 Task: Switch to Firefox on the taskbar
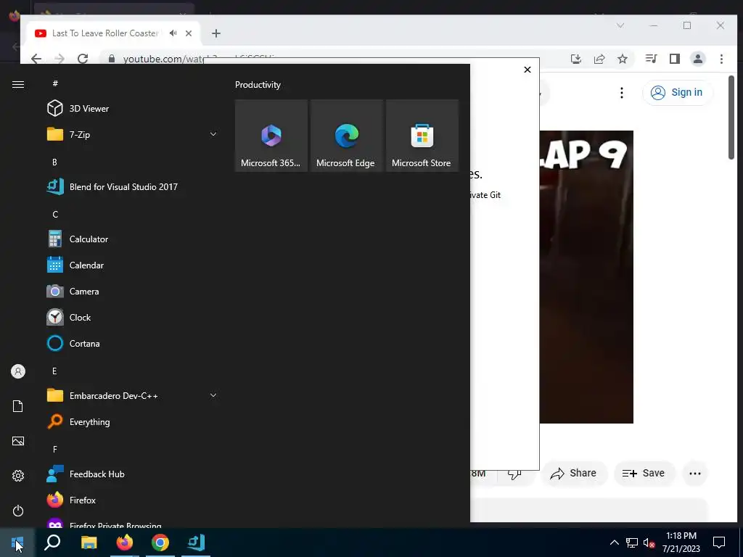pyautogui.click(x=125, y=542)
